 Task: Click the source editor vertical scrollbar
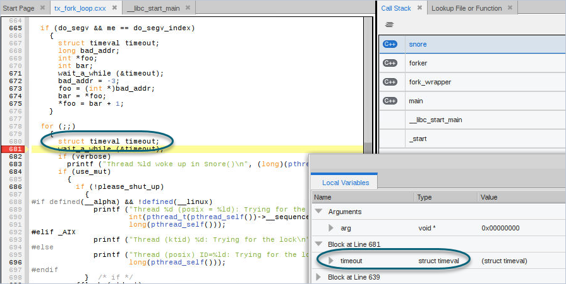coord(368,82)
